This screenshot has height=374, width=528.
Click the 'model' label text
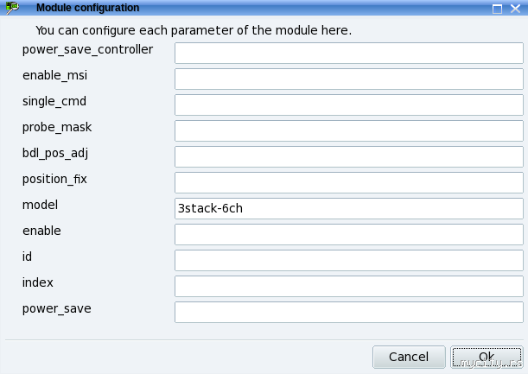click(x=40, y=206)
